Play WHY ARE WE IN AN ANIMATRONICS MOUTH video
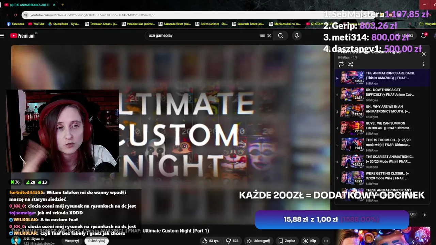This screenshot has height=245, width=436. (x=381, y=111)
